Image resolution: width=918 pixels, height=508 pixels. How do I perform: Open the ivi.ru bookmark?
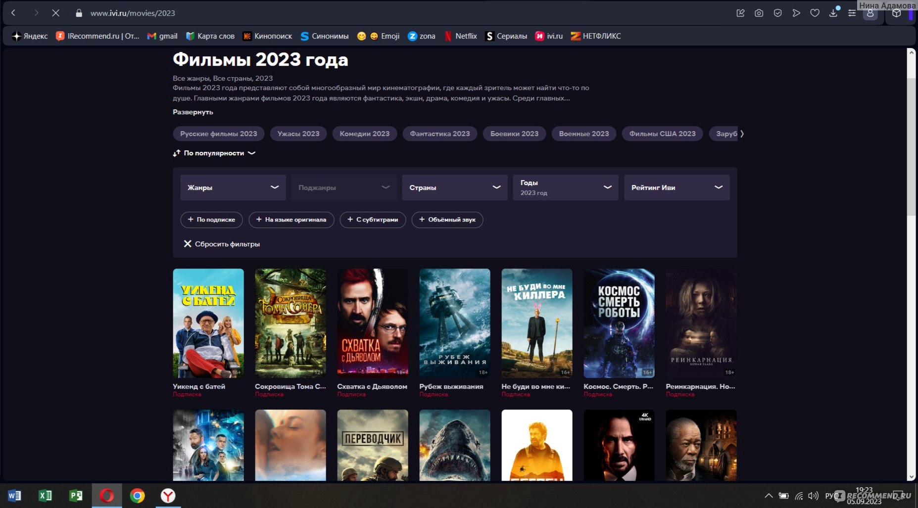549,36
